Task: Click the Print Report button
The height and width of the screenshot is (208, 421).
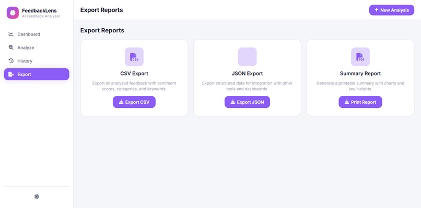Action: [x=360, y=102]
